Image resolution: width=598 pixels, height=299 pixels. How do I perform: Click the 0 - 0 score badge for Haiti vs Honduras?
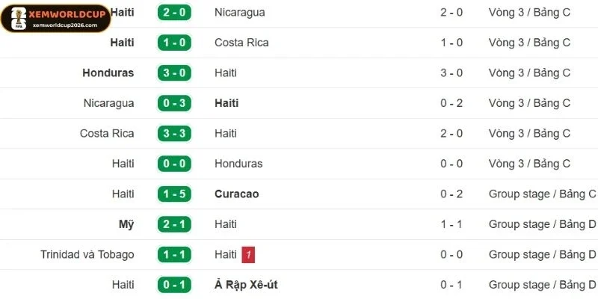click(x=173, y=164)
